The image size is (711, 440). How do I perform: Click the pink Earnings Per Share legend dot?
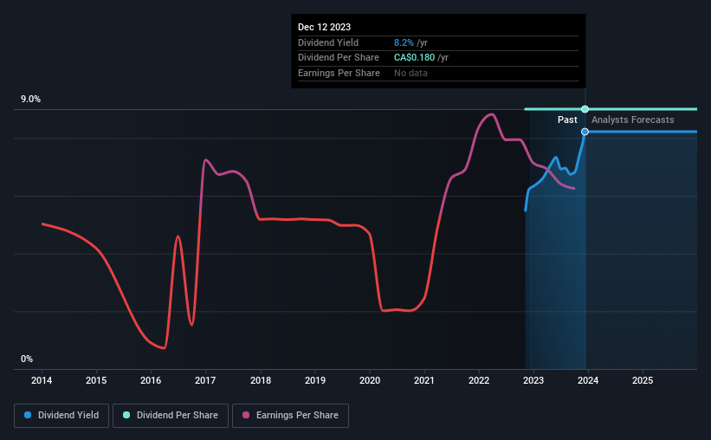(246, 415)
